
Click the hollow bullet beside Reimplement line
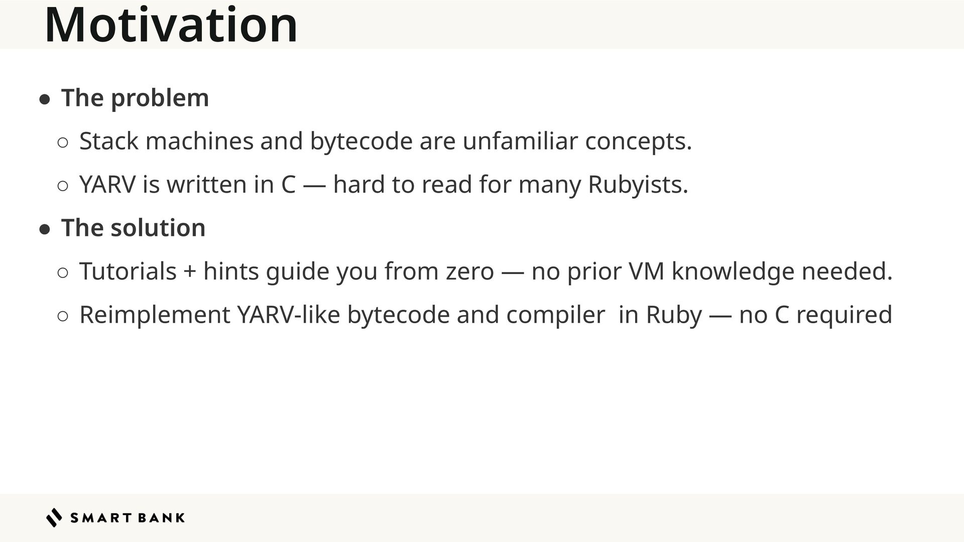(x=63, y=317)
